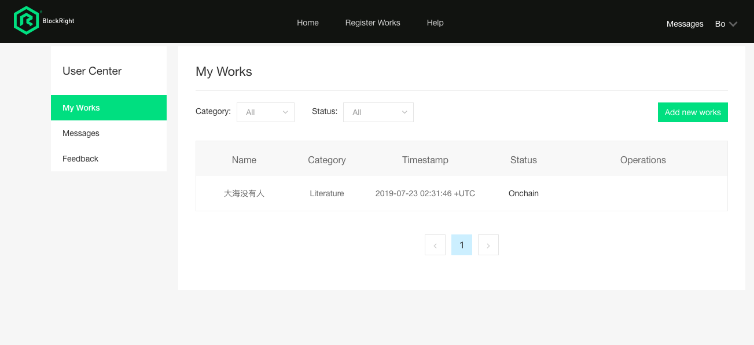Click the work name 大海没有人

tap(244, 193)
